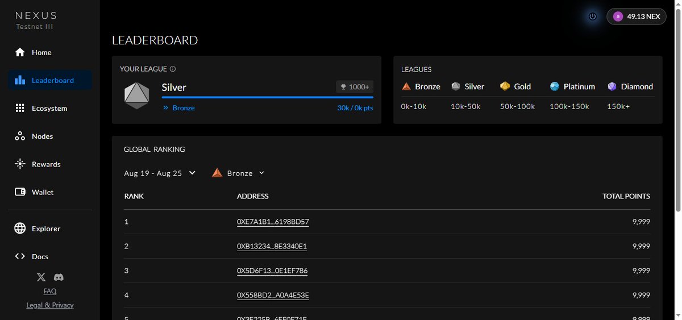Click the LEADERBOARD page title
Viewport: 682px width, 320px height.
(x=155, y=40)
